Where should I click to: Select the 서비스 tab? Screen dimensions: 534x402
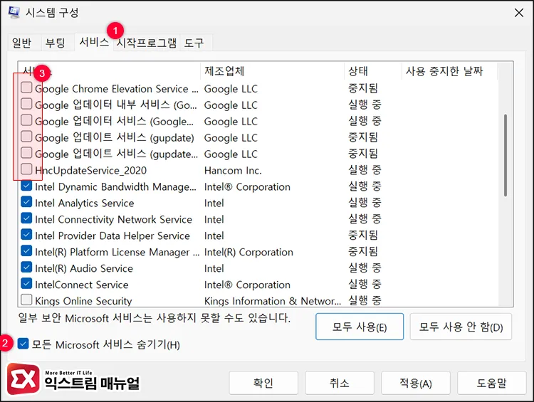pyautogui.click(x=94, y=42)
